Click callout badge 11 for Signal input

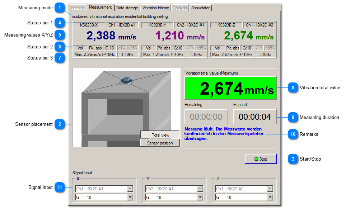[x=60, y=187]
